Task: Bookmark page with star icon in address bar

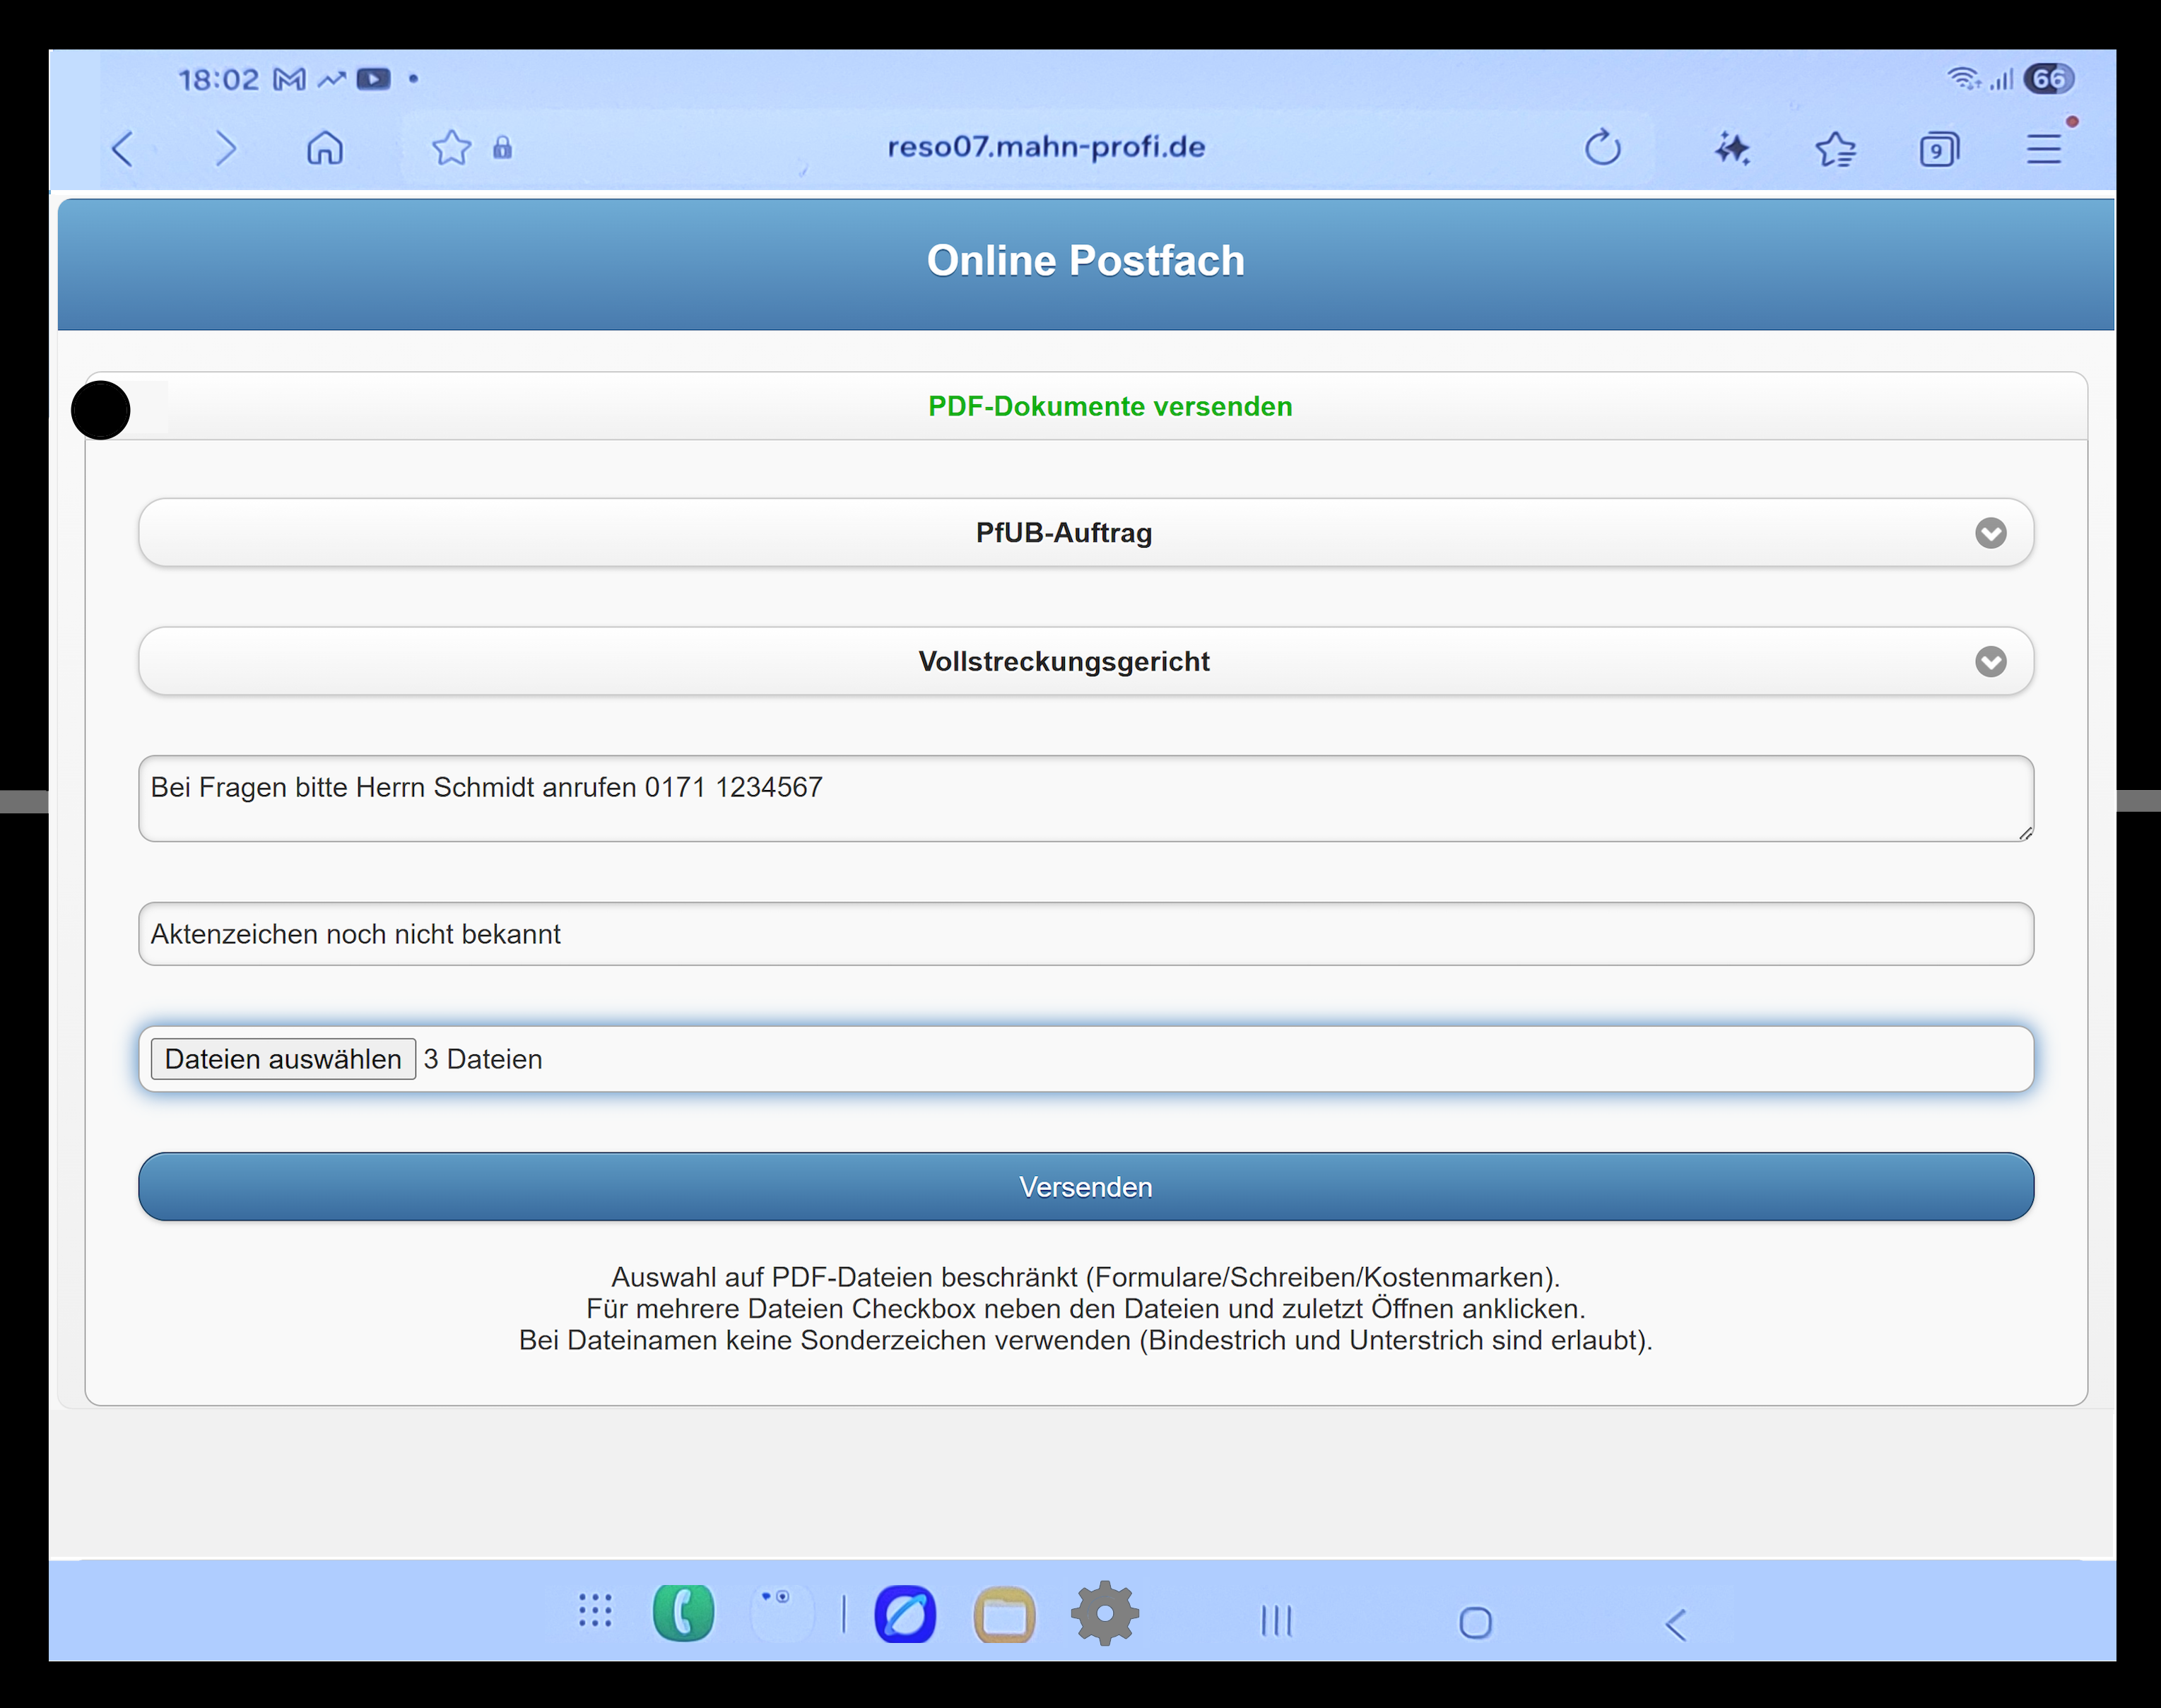Action: pyautogui.click(x=451, y=148)
